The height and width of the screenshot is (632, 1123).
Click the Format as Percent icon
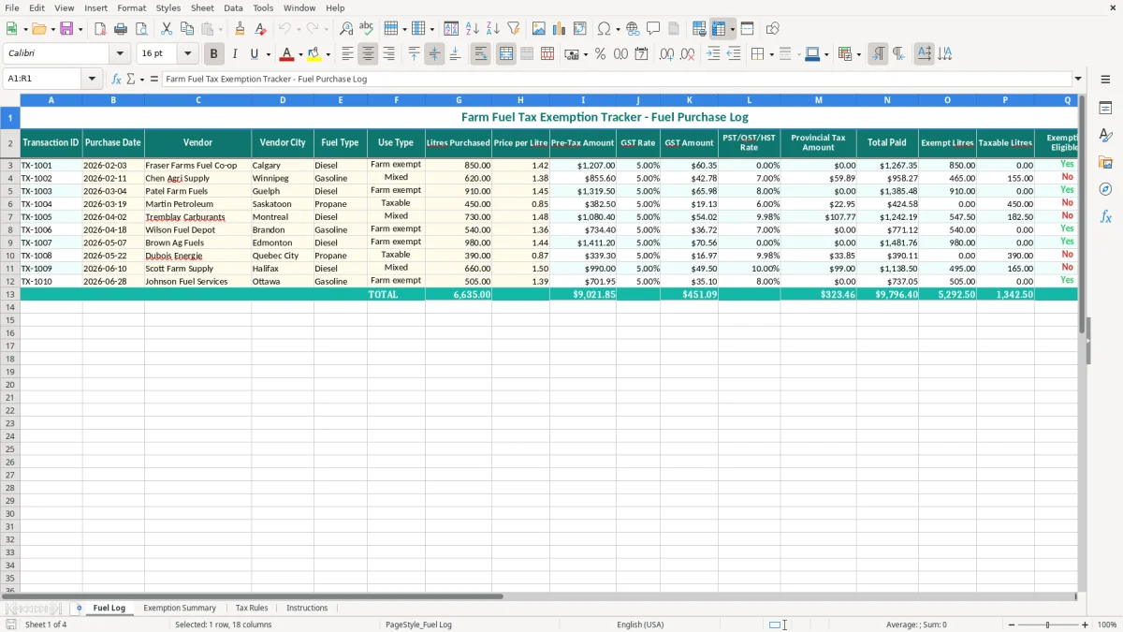tap(600, 54)
